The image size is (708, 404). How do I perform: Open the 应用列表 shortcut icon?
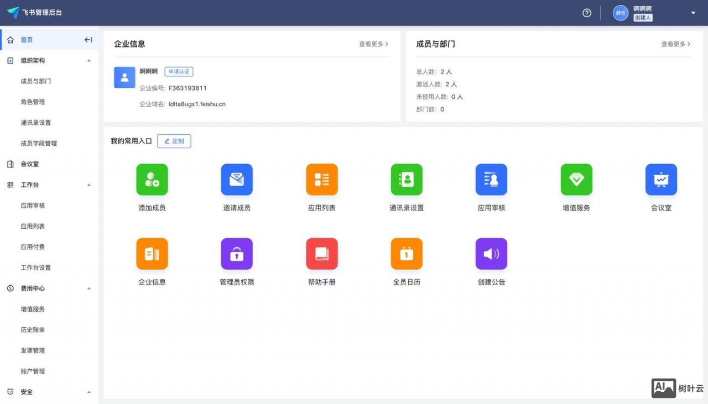point(321,179)
